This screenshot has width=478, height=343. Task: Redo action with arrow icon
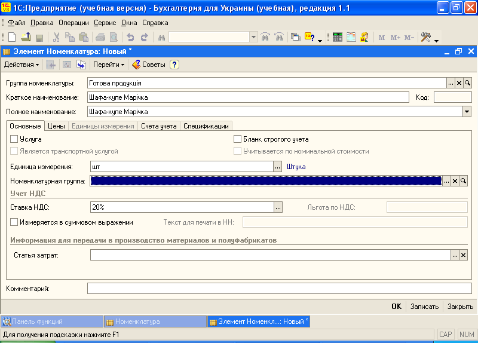[x=144, y=37]
